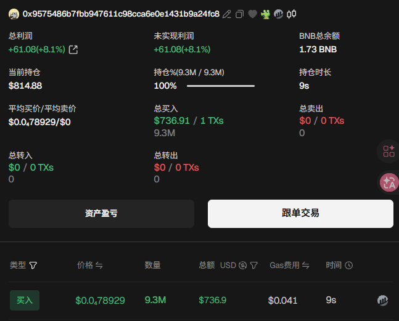The width and height of the screenshot is (399, 321).
Task: Click unrealized profit +61.08(+8.1%) under 未实现利润
Action: [x=182, y=49]
